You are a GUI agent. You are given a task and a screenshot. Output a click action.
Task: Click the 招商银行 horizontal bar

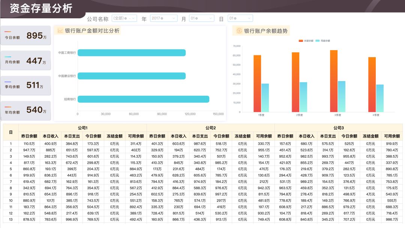(143, 99)
